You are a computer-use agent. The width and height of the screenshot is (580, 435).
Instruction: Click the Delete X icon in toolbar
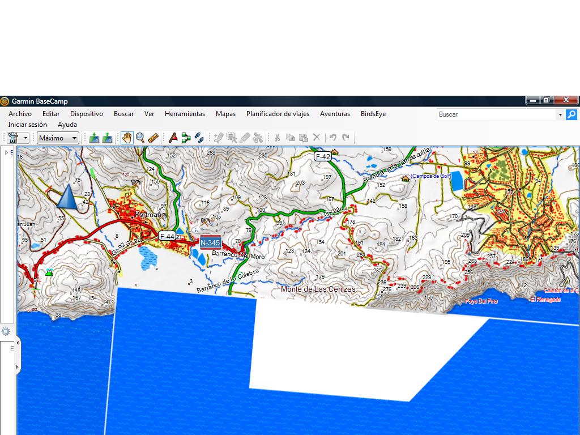point(316,137)
